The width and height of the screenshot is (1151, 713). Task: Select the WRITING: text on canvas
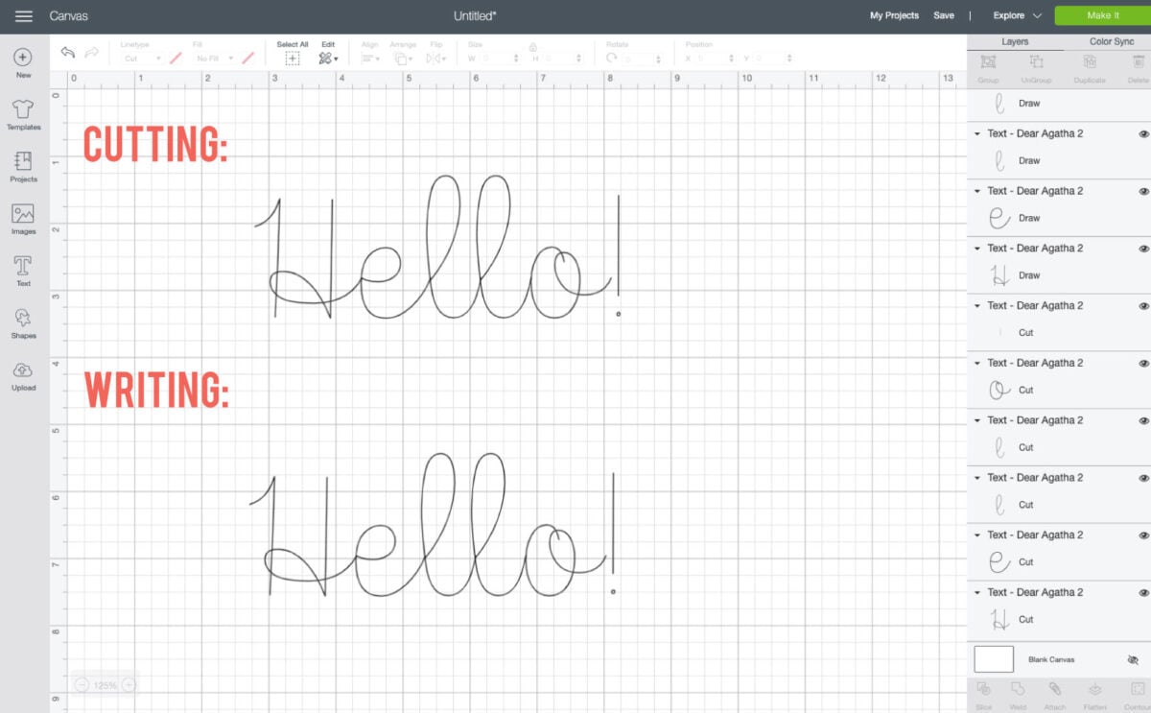156,390
